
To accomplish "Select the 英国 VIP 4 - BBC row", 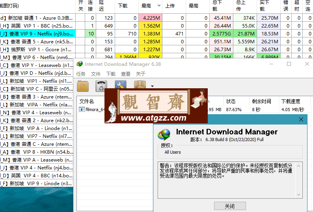I will [37, 175].
